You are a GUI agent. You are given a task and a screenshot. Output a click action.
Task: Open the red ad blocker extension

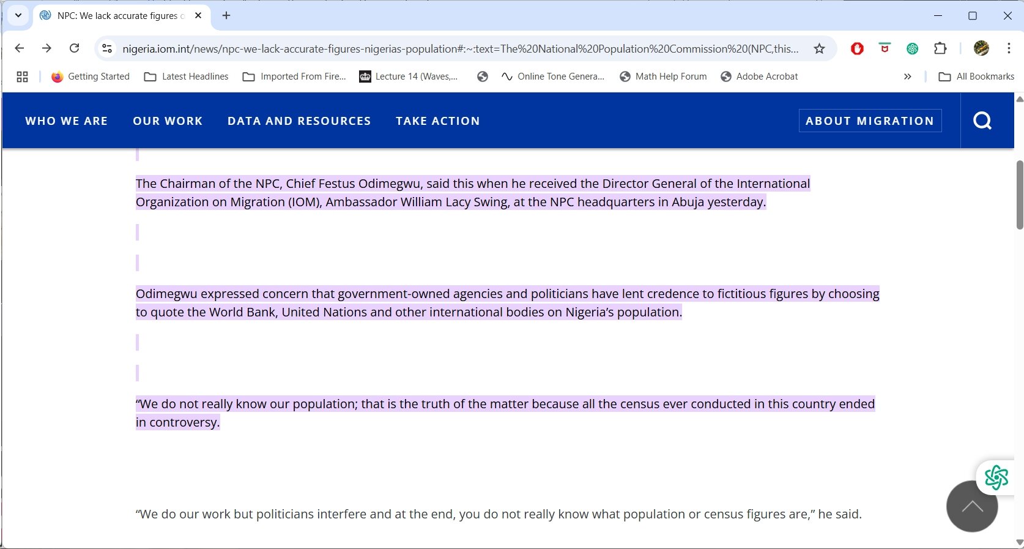(x=857, y=48)
